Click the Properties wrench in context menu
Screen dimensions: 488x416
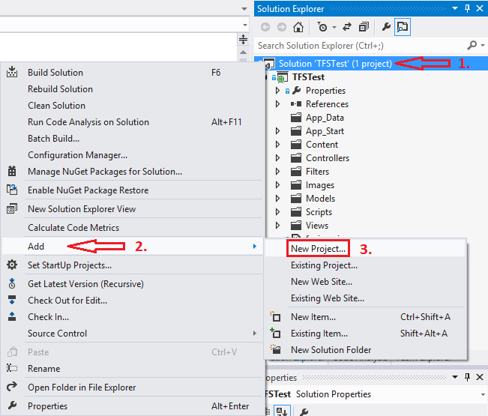[x=12, y=406]
